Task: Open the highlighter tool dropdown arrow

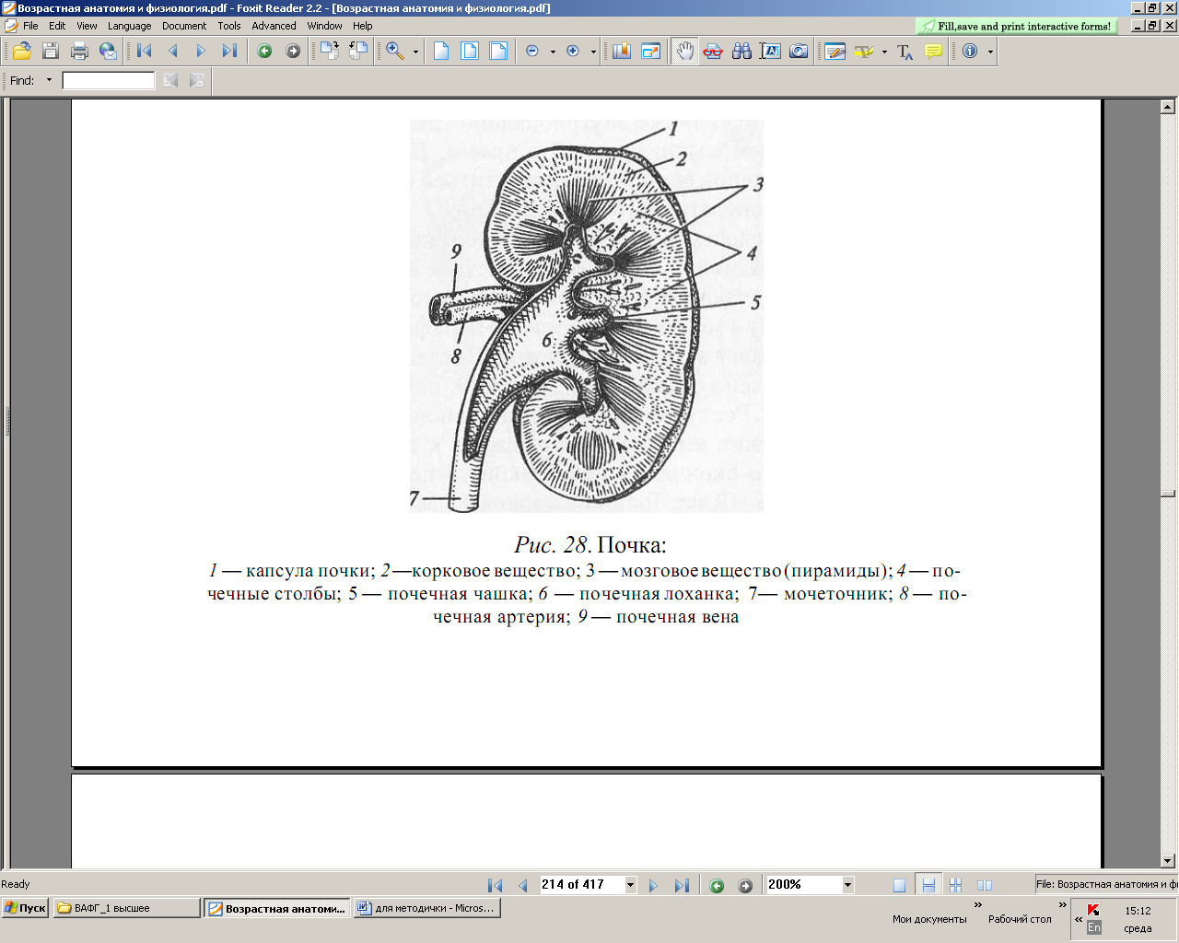Action: 884,52
